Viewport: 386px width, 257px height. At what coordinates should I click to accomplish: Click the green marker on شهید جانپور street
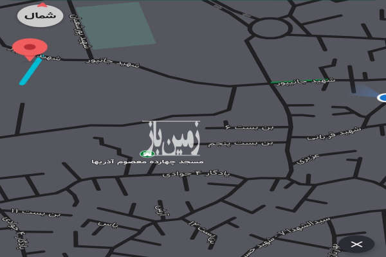[275, 82]
